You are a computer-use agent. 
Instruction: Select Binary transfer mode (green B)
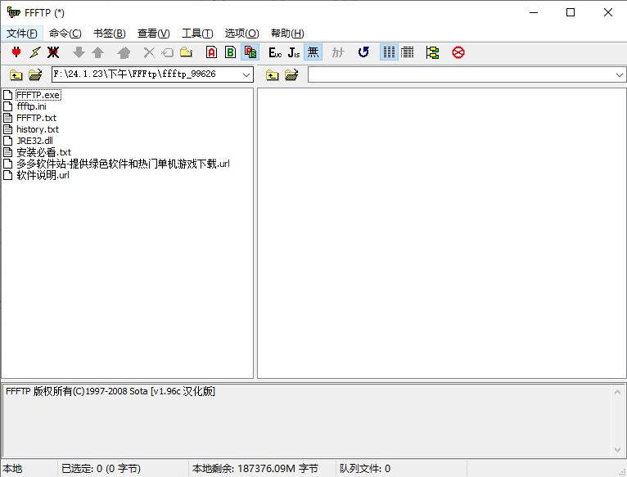coord(230,52)
